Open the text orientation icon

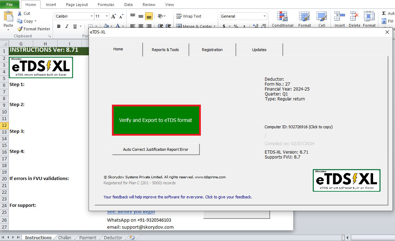point(161,16)
